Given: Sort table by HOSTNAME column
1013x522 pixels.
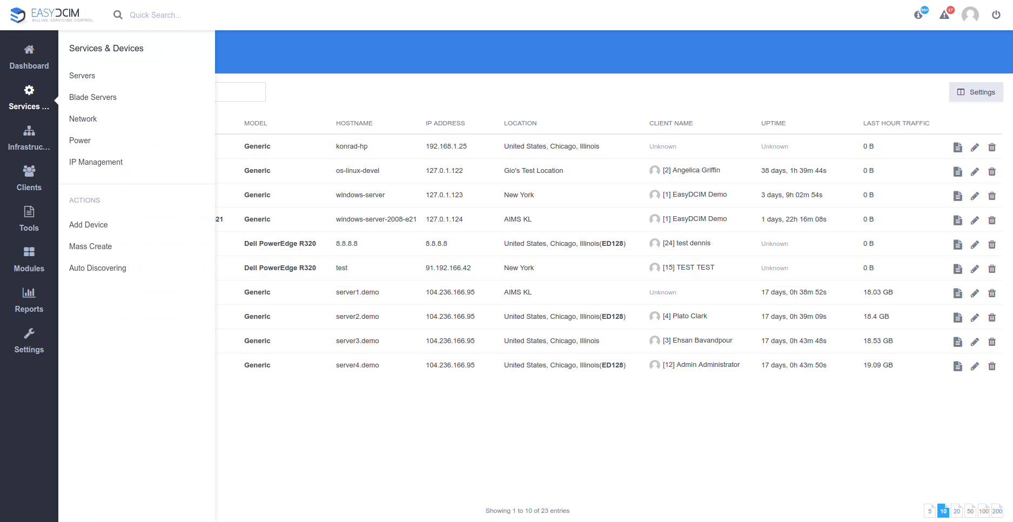Looking at the screenshot, I should (x=354, y=123).
